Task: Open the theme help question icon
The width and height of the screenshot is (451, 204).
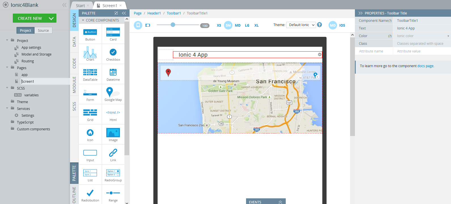Action: pos(319,25)
